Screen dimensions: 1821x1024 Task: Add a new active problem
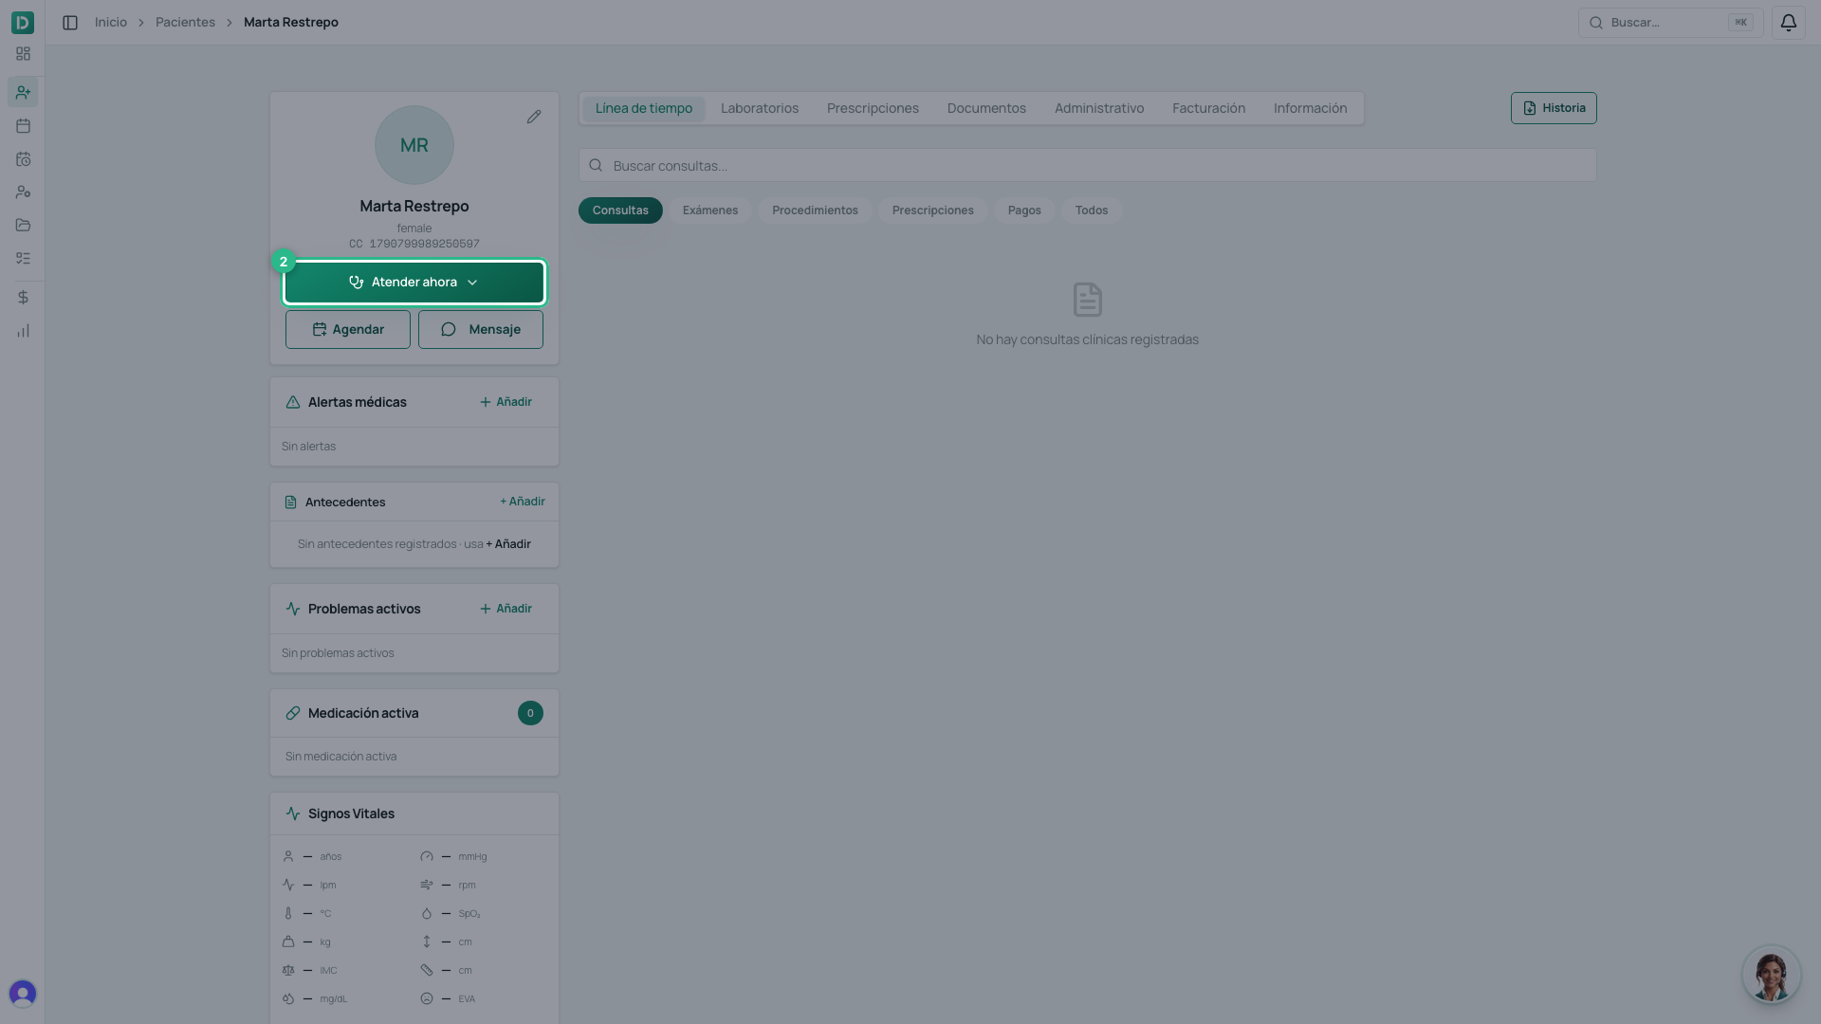click(506, 609)
